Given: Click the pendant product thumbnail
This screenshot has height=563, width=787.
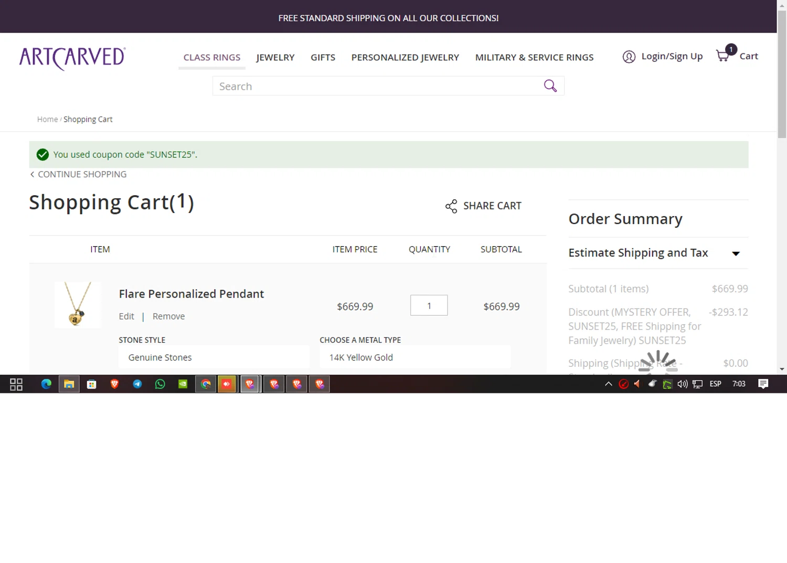Looking at the screenshot, I should [78, 304].
